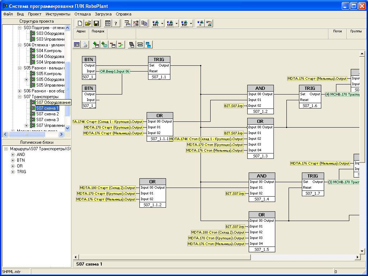Select S07 схема 2 in project tree
The image size is (368, 276).
click(x=47, y=114)
